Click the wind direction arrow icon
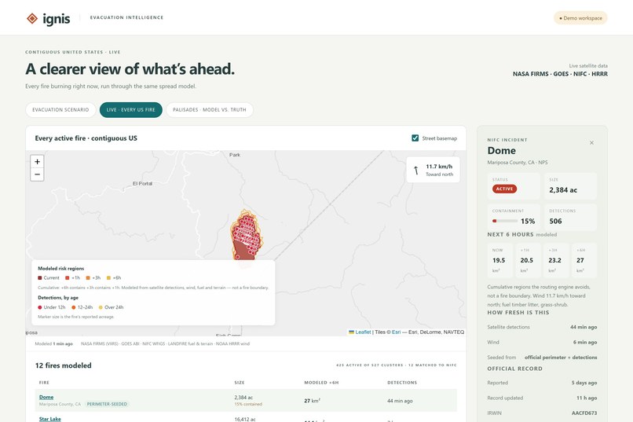Image resolution: width=633 pixels, height=422 pixels. (x=415, y=171)
